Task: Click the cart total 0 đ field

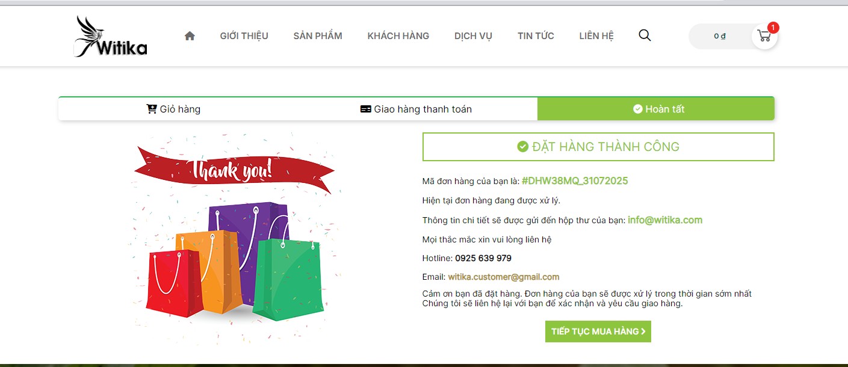Action: (x=720, y=36)
